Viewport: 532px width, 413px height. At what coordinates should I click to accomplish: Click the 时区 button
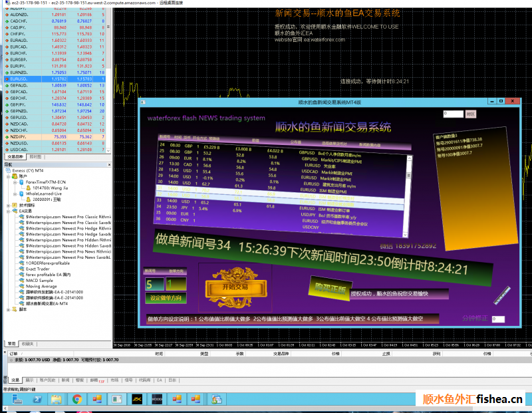(x=470, y=114)
